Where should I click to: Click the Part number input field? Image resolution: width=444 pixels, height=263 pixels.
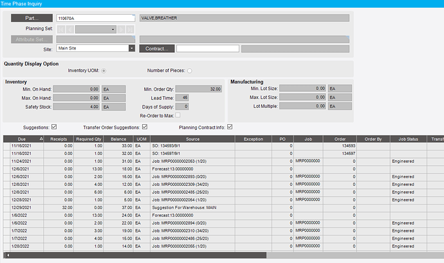pos(96,18)
